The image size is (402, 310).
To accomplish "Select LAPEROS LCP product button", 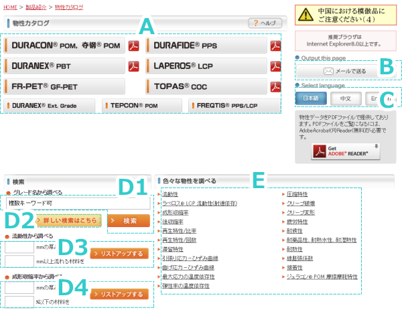I will tap(206, 66).
